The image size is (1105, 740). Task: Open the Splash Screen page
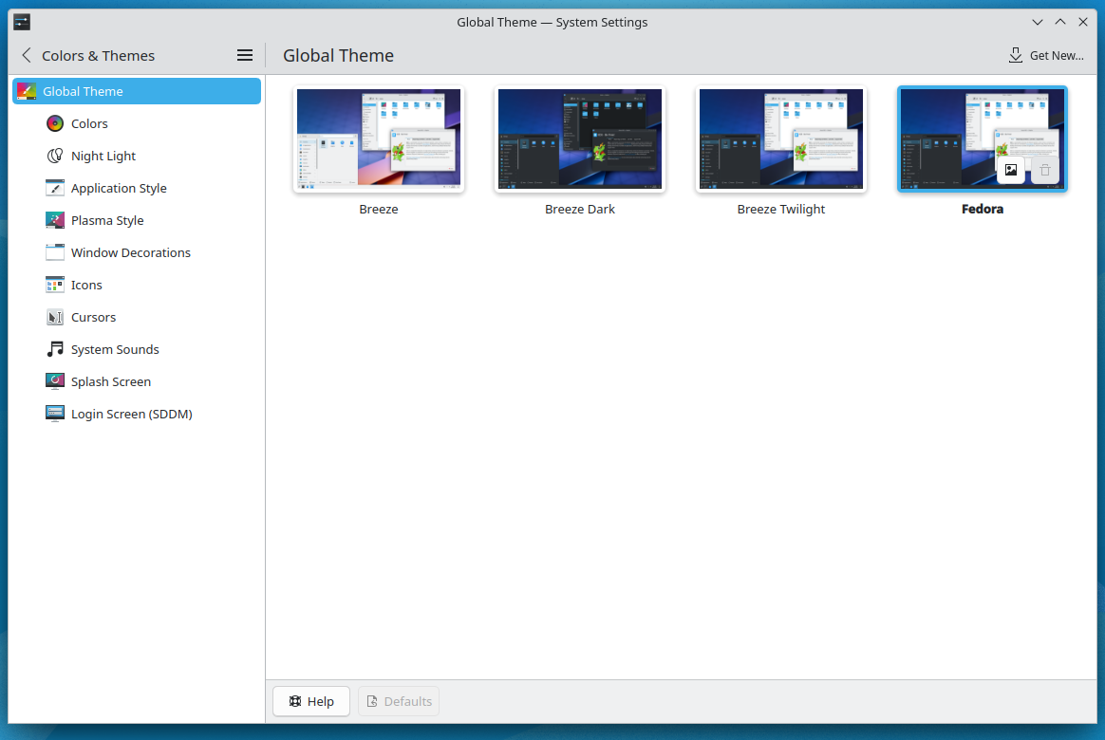click(137, 381)
